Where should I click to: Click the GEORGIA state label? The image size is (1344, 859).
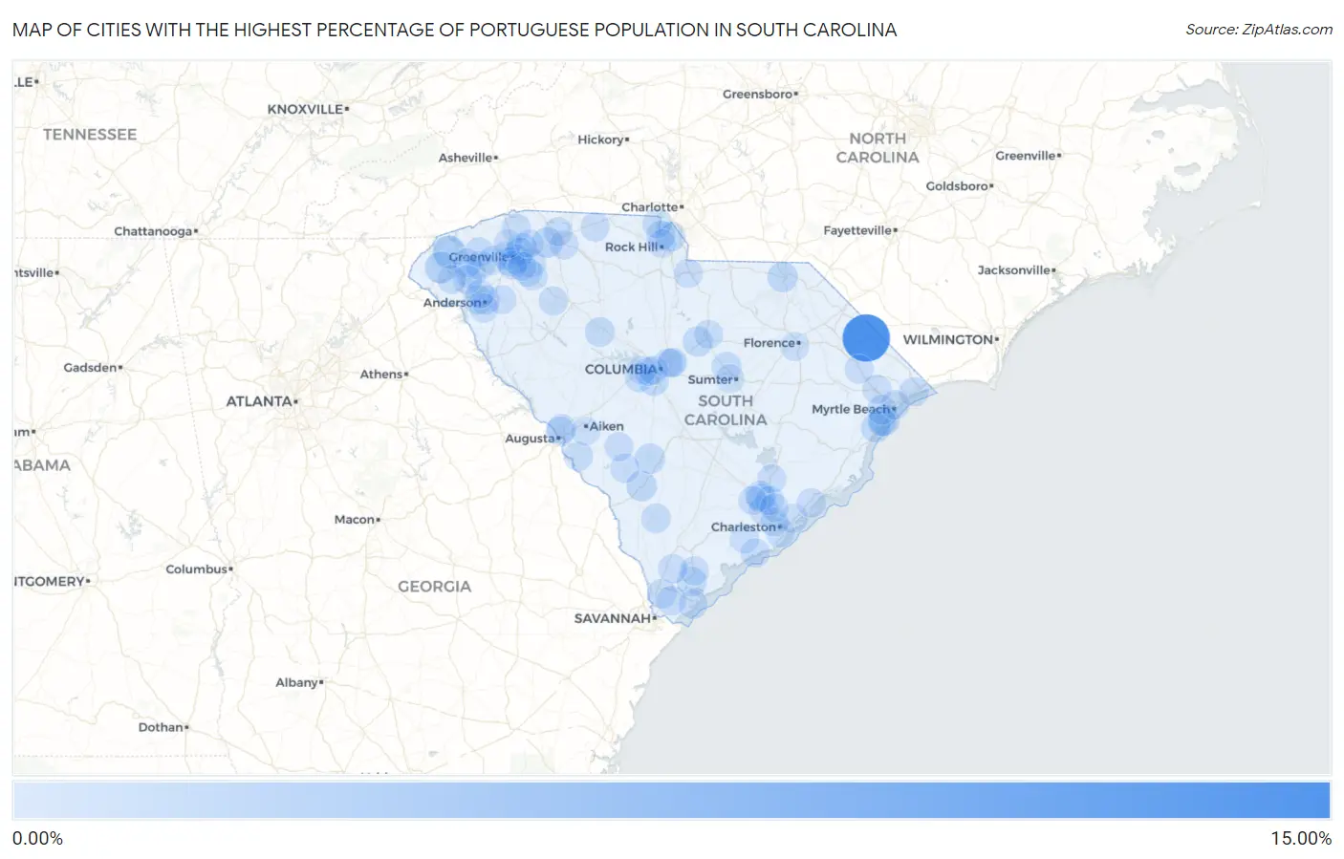[x=435, y=587]
